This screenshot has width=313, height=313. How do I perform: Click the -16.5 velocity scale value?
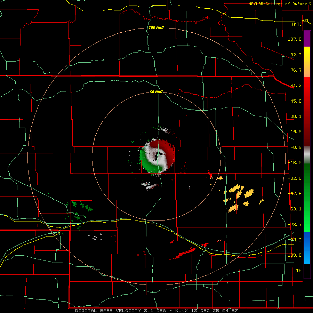coord(295,163)
